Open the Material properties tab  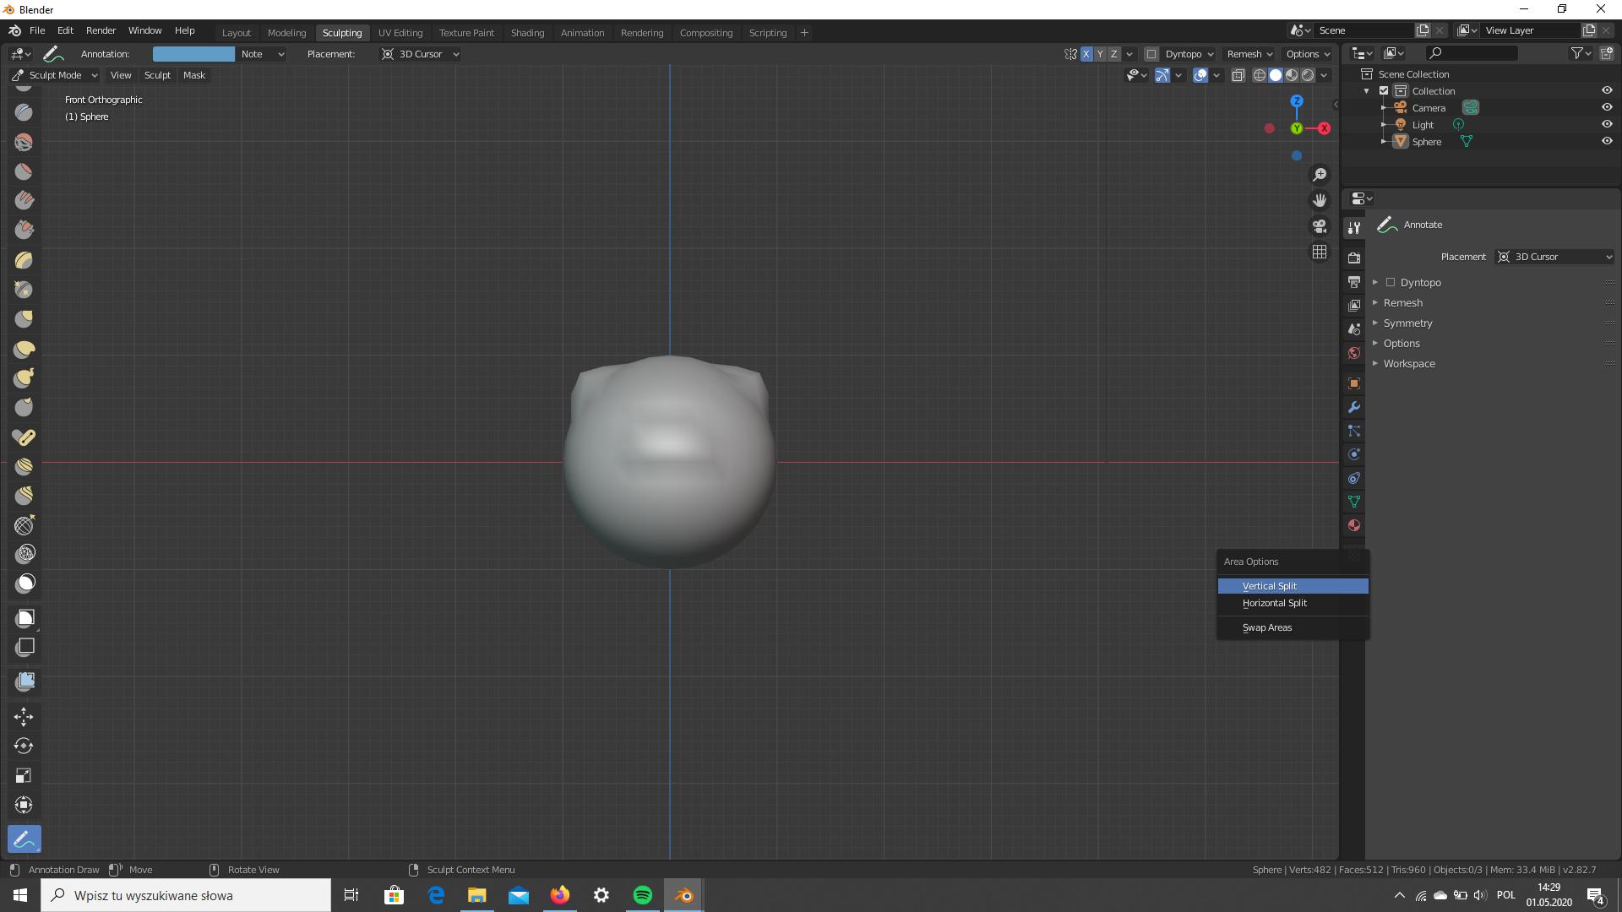click(1354, 525)
